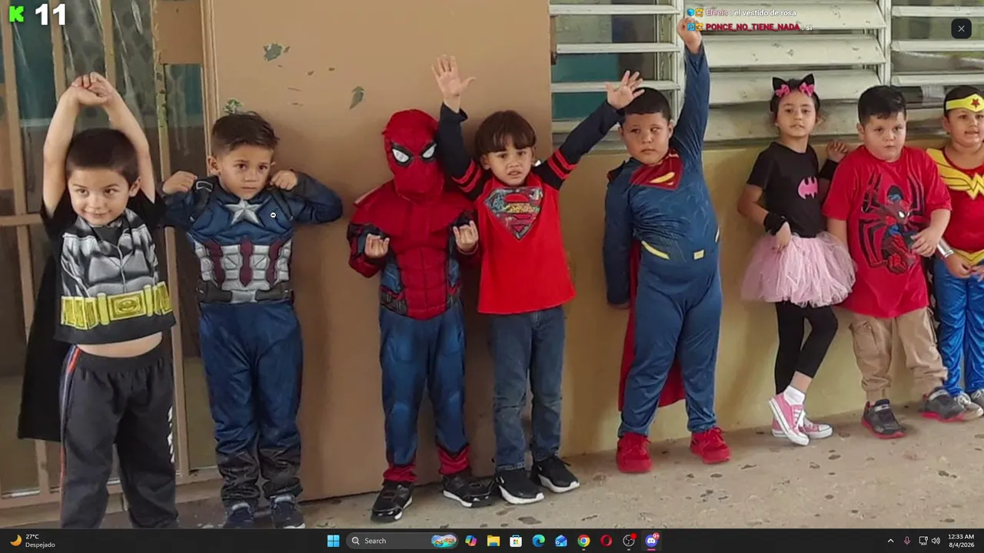Launch Microsoft Copilot from the taskbar
Image resolution: width=984 pixels, height=553 pixels.
pyautogui.click(x=470, y=541)
